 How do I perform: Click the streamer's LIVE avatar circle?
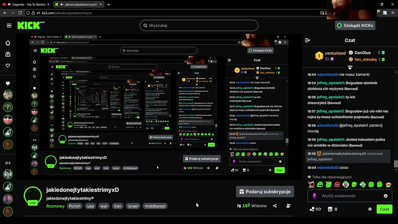pos(33,196)
